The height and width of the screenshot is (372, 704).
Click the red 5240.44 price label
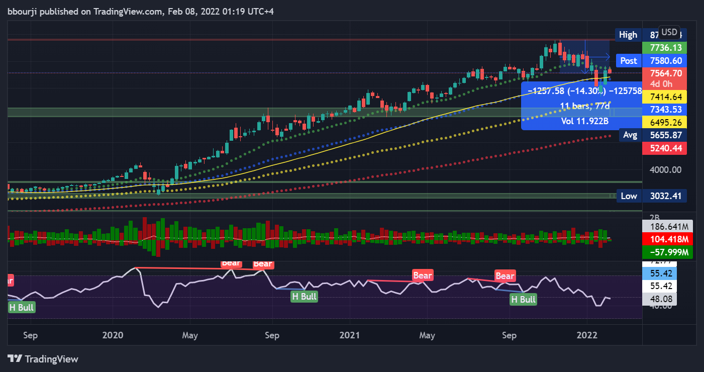pyautogui.click(x=666, y=148)
